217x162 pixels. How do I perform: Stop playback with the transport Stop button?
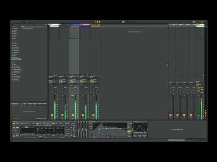pos(98,22)
